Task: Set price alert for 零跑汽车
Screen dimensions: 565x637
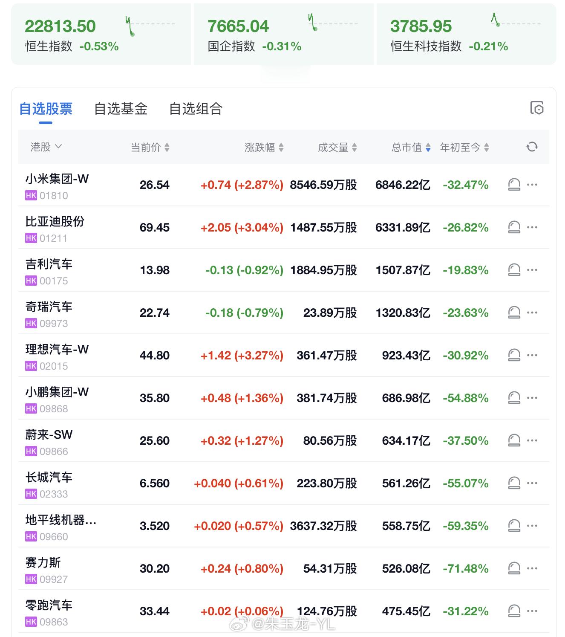Action: 514,611
